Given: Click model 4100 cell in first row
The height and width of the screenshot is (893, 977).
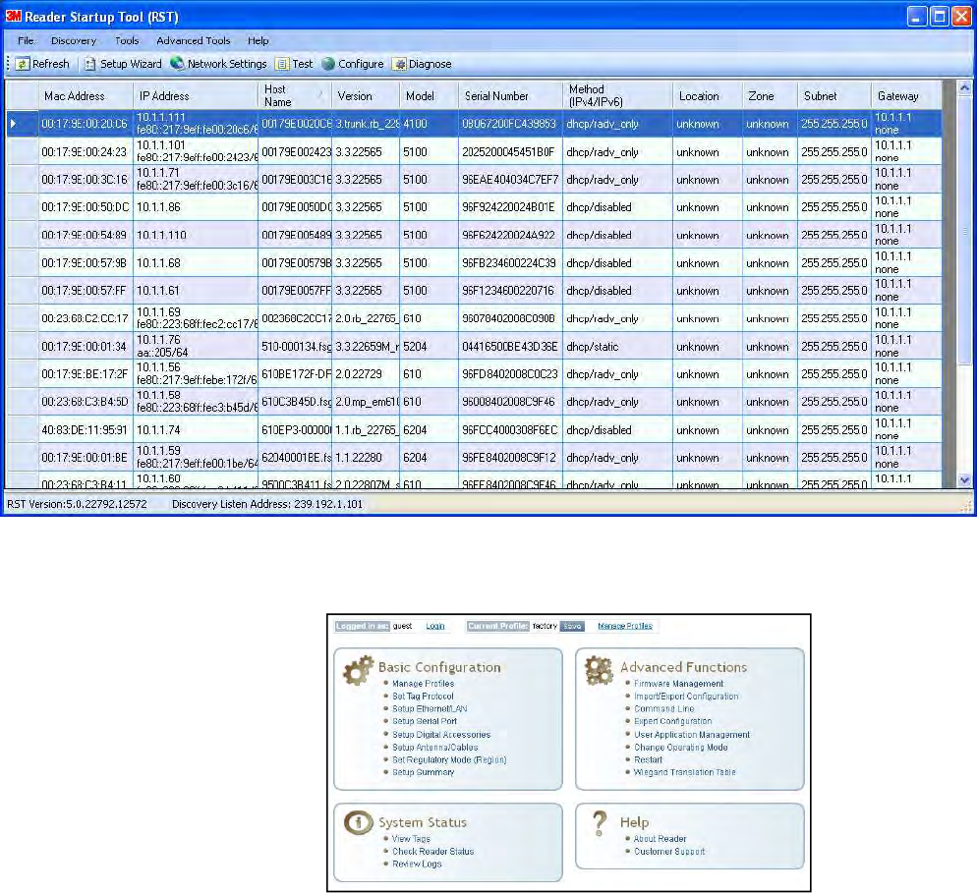Looking at the screenshot, I should [429, 124].
